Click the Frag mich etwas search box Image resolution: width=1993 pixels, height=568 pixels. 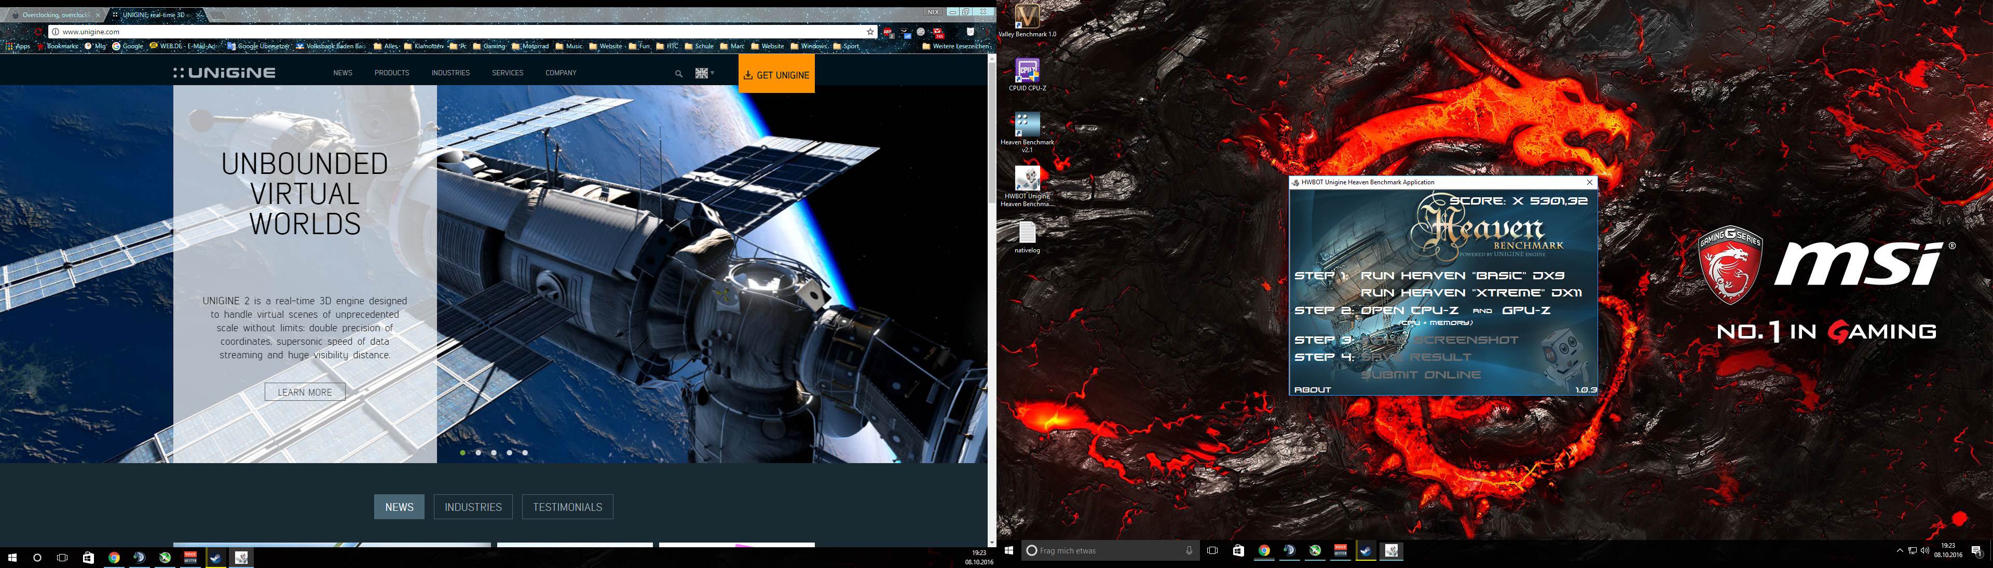(x=1110, y=550)
